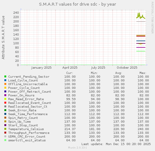Select the Load_Cycle_Count label
This screenshot has height=151, width=155.
coord(23,80)
